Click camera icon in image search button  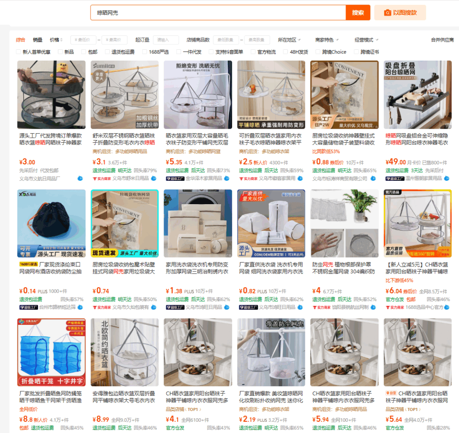(388, 13)
